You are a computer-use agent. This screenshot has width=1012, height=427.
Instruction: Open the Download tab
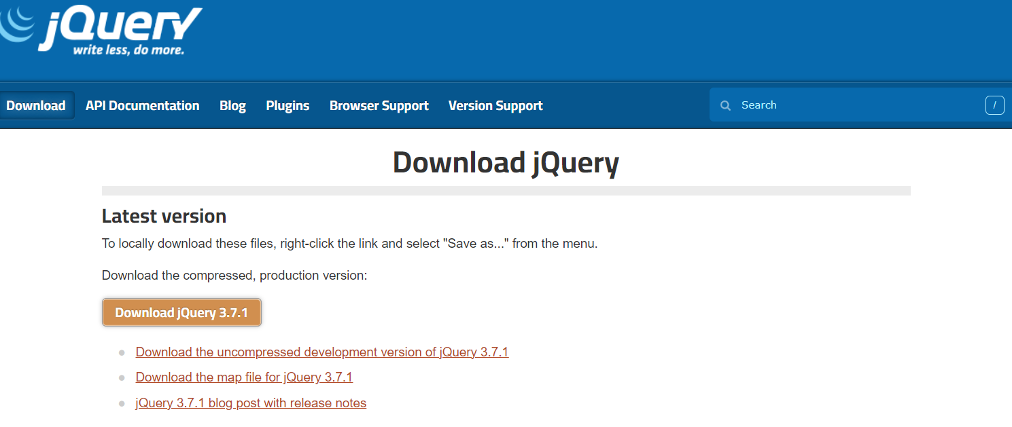[36, 105]
